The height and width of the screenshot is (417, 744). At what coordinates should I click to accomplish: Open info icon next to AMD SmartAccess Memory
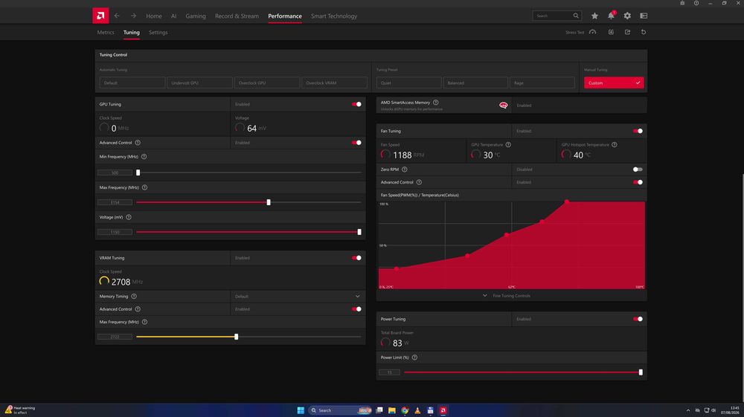point(435,103)
